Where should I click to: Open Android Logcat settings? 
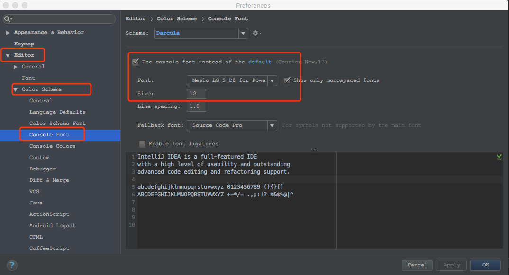click(53, 225)
